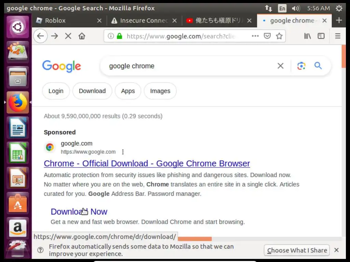This screenshot has width=350, height=262.
Task: Open a new tab with plus button
Action: click(339, 20)
